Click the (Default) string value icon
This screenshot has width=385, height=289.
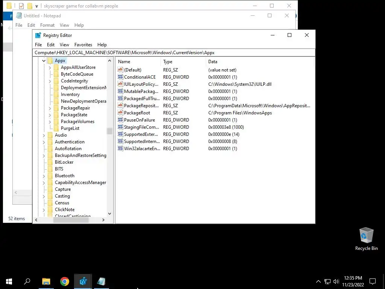coord(120,70)
